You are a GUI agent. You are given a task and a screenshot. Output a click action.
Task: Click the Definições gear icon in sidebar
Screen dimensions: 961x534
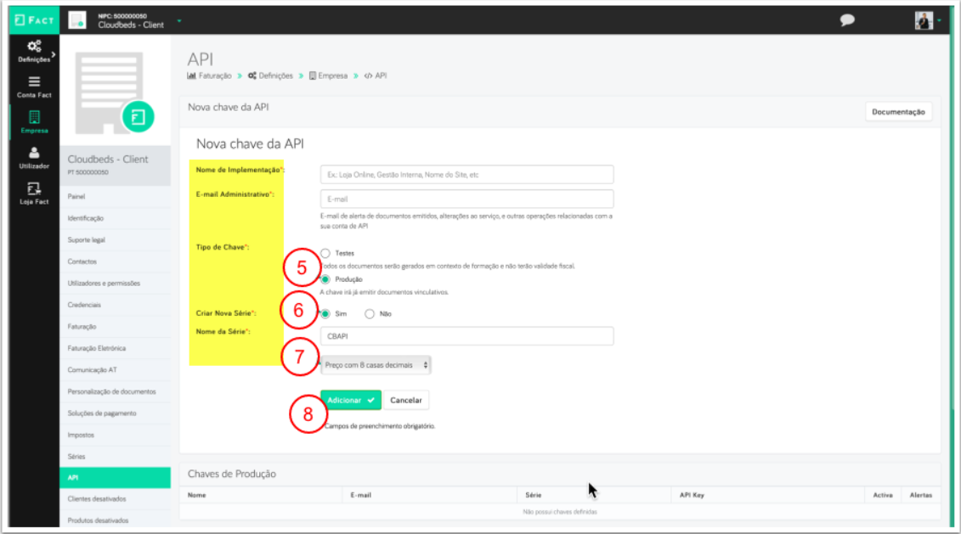(x=34, y=46)
